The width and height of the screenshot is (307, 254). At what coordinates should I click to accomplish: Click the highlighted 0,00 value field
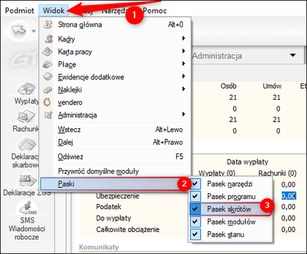(288, 195)
